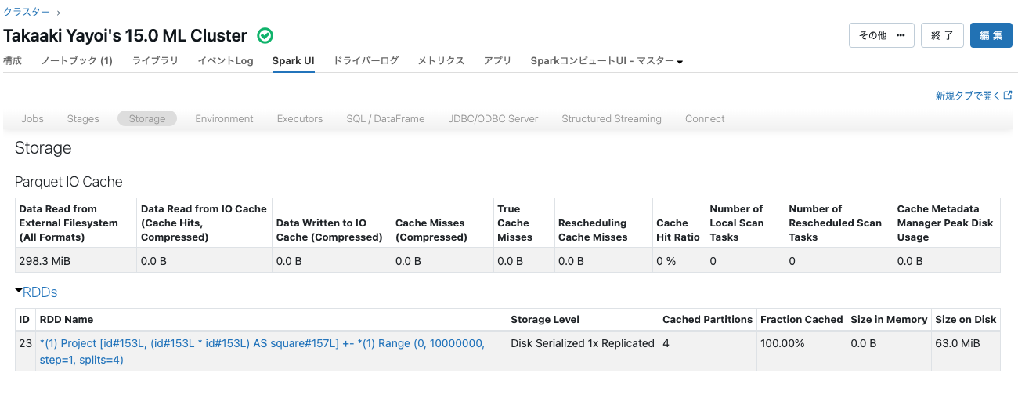Go to the Jobs Spark tab
This screenshot has width=1018, height=395.
pyautogui.click(x=32, y=119)
